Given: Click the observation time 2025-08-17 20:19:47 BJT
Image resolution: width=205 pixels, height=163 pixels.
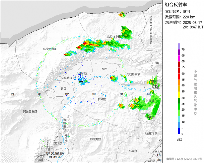Looking at the screenshot, I should (184, 25).
